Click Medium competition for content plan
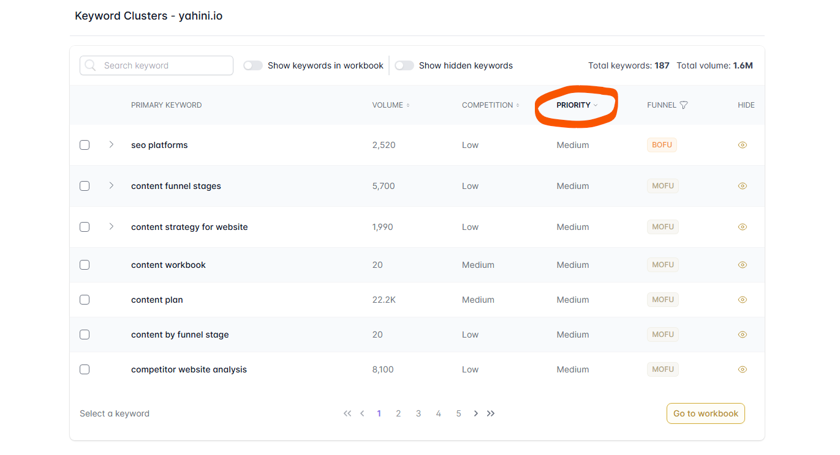The height and width of the screenshot is (455, 840). (x=478, y=300)
